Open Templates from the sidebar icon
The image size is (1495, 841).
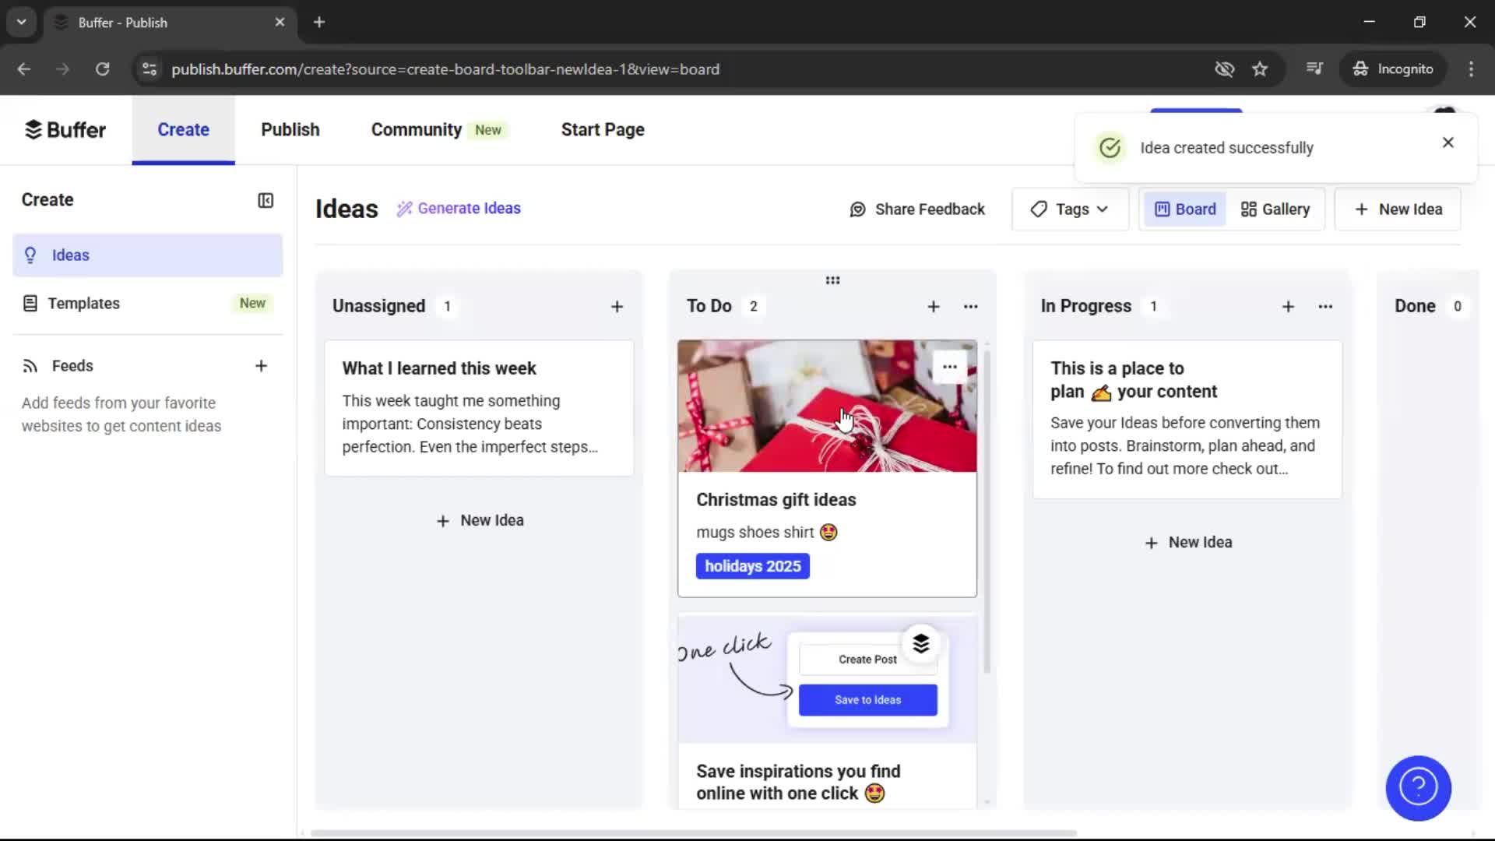pos(30,303)
